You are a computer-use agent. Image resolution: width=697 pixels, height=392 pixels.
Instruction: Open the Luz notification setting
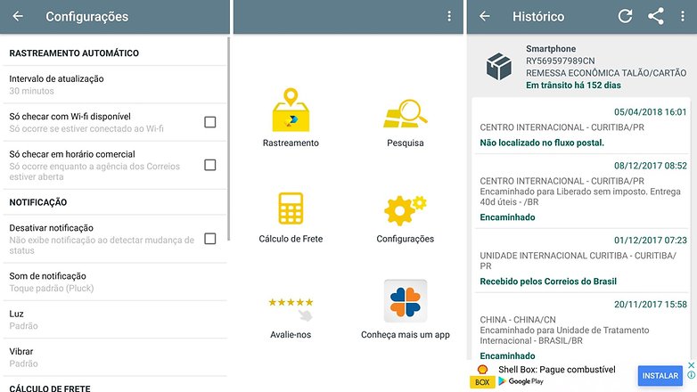pyautogui.click(x=115, y=320)
